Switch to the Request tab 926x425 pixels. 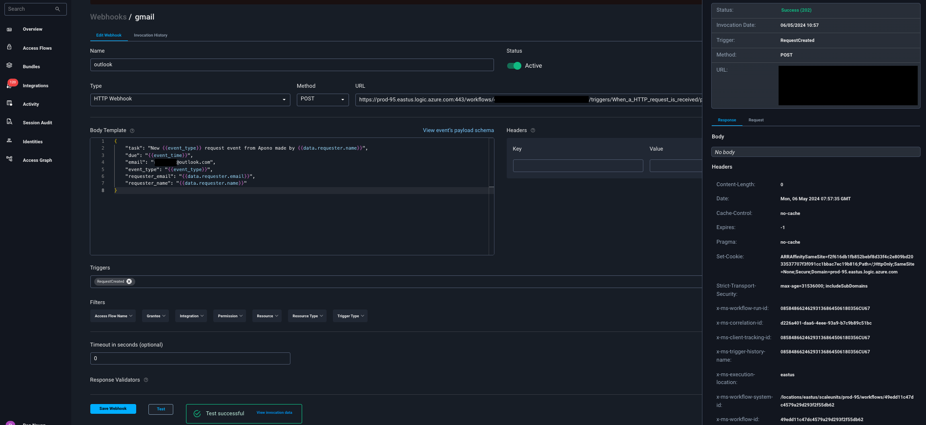[756, 120]
